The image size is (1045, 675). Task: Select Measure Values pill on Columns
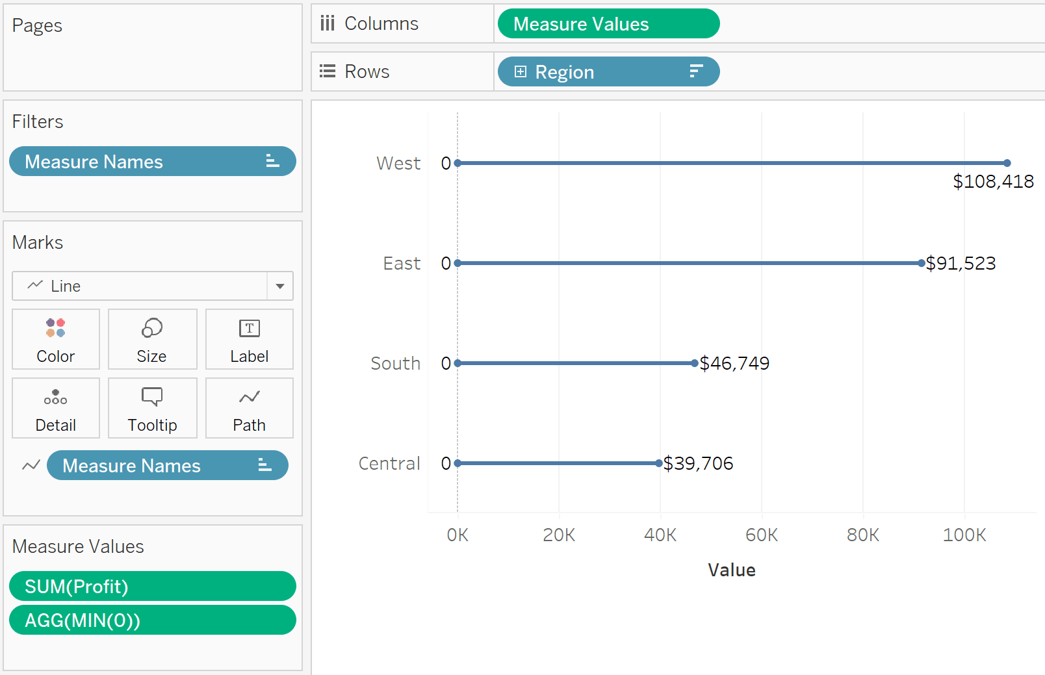[609, 23]
